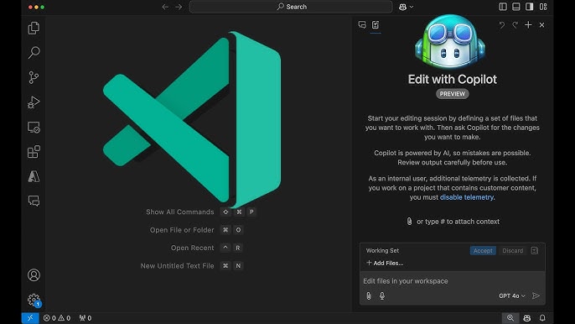Toggle the bottom panel layout button
Screen dimensions: 575x324
[516, 7]
